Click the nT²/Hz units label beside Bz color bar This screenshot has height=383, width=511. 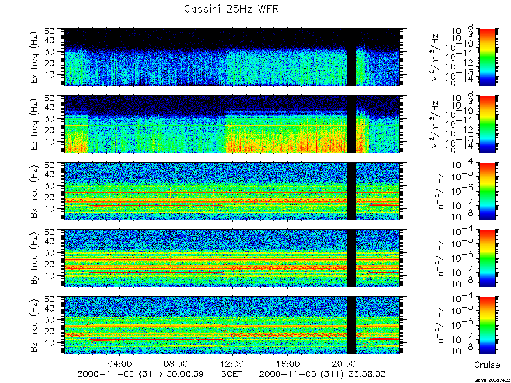(x=439, y=326)
